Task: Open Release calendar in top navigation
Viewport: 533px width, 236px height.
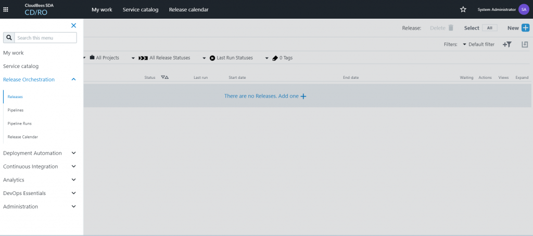Action: pos(188,9)
